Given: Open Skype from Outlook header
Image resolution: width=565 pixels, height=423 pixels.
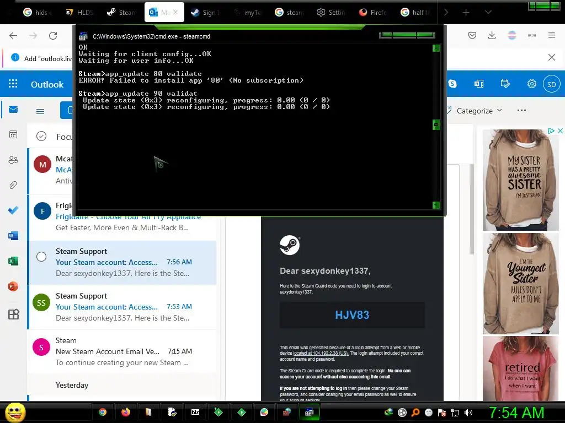Looking at the screenshot, I should pos(452,84).
